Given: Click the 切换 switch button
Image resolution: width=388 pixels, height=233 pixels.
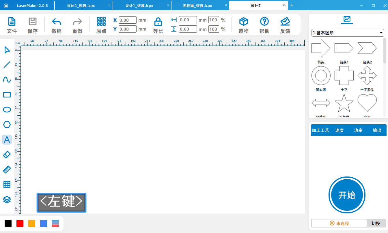Looking at the screenshot, I should click(x=376, y=223).
